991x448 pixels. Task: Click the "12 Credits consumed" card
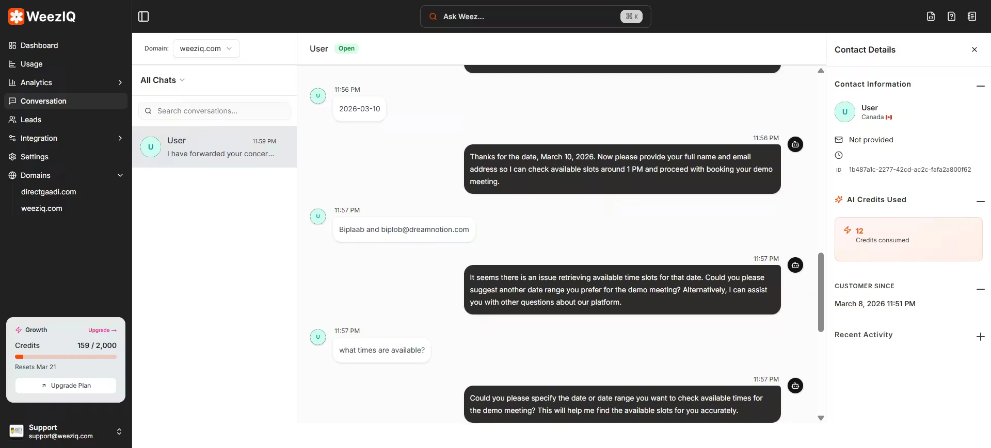click(x=908, y=239)
